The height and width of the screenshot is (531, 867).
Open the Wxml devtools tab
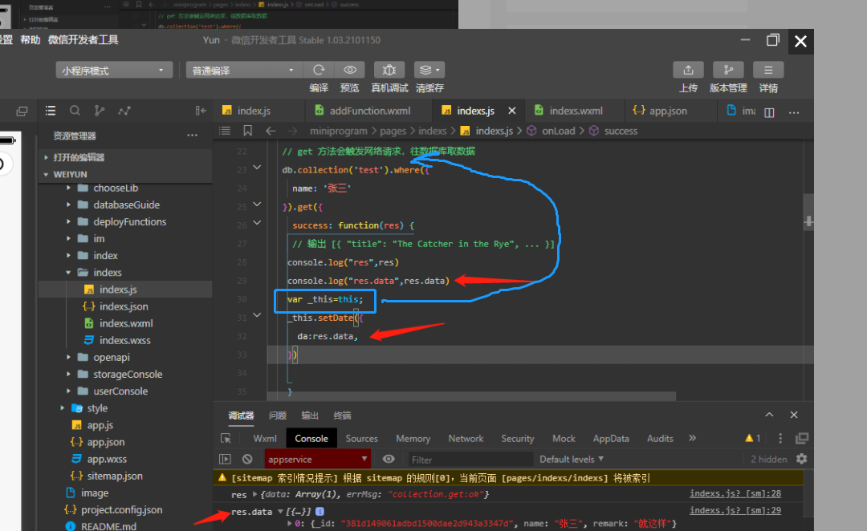(x=265, y=438)
